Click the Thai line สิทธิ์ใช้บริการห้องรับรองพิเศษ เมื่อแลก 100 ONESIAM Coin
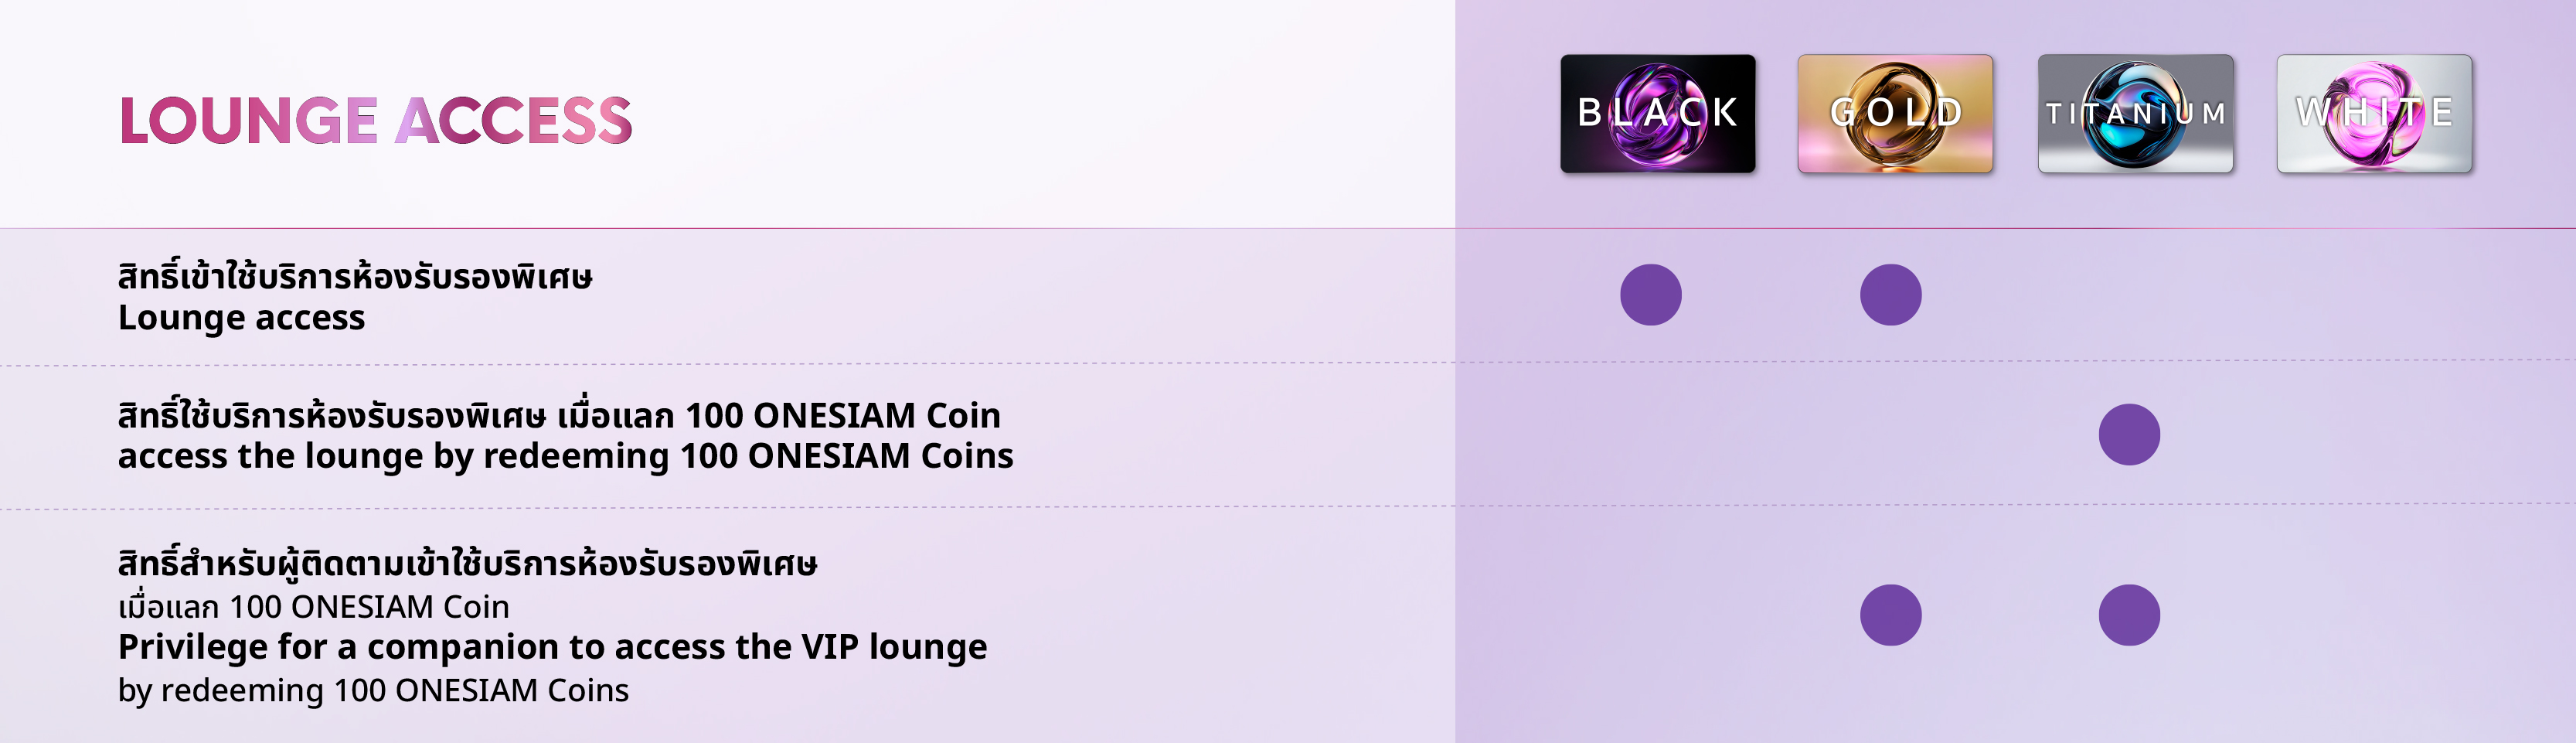This screenshot has height=743, width=2576. (x=559, y=415)
